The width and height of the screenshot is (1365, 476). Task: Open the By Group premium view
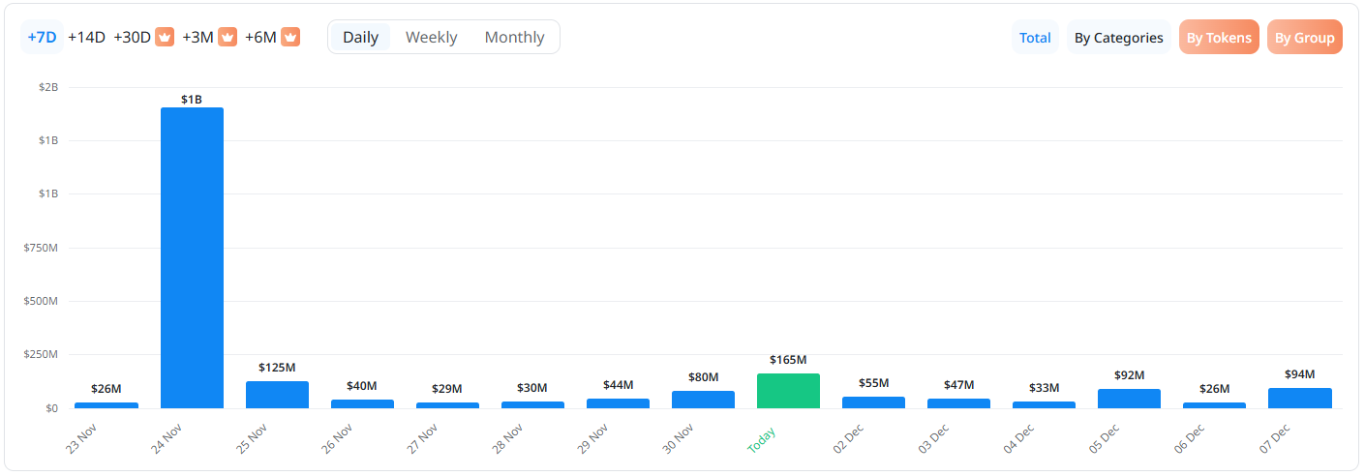(1304, 38)
